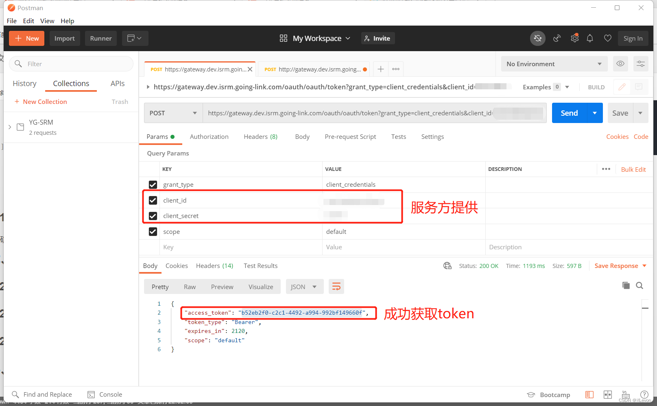Open the Code snippet link

pyautogui.click(x=641, y=137)
